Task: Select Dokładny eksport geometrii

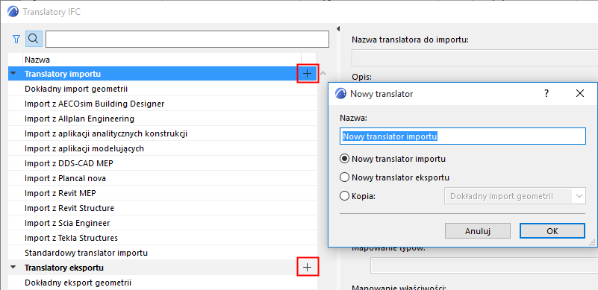Action: coord(162,283)
